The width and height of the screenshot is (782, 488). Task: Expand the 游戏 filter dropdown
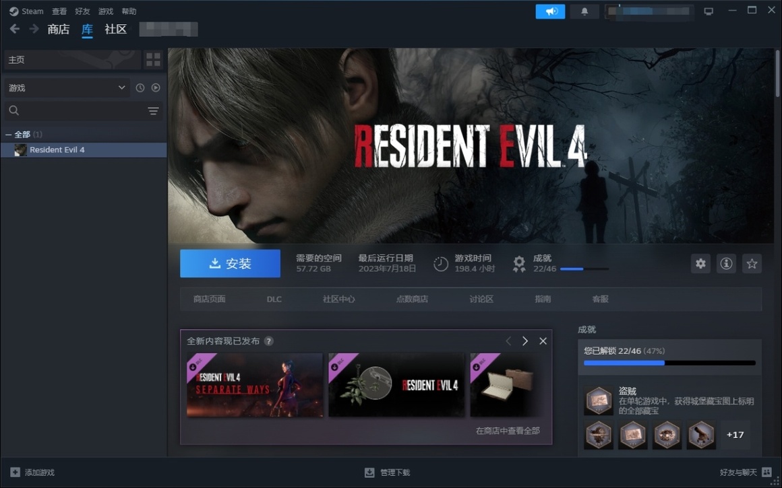67,88
